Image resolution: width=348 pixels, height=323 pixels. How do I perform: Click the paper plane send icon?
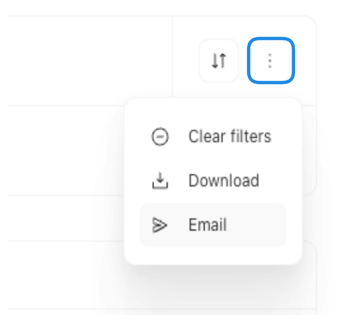pos(160,225)
